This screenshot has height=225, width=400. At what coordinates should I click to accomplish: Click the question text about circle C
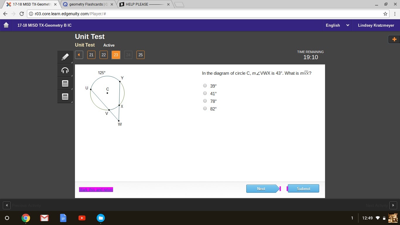pyautogui.click(x=257, y=73)
